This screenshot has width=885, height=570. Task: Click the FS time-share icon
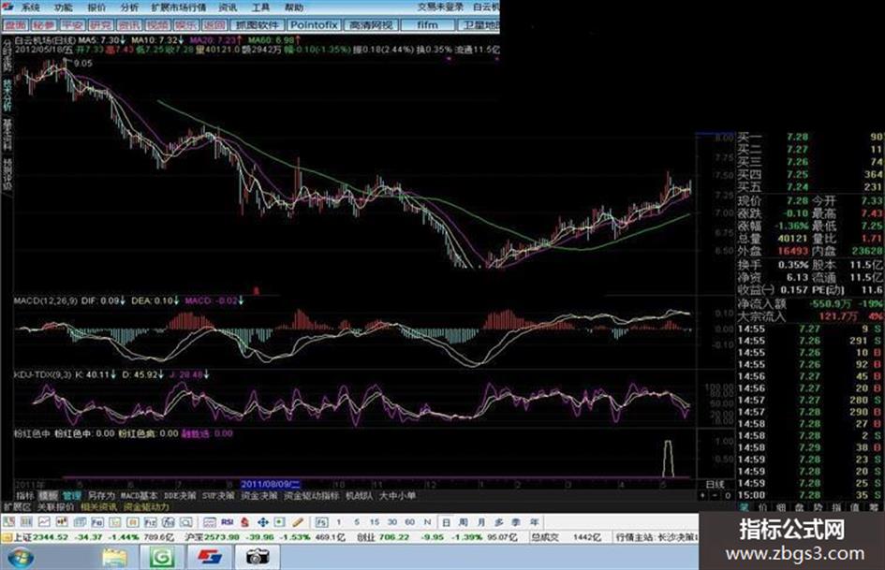(x=321, y=522)
